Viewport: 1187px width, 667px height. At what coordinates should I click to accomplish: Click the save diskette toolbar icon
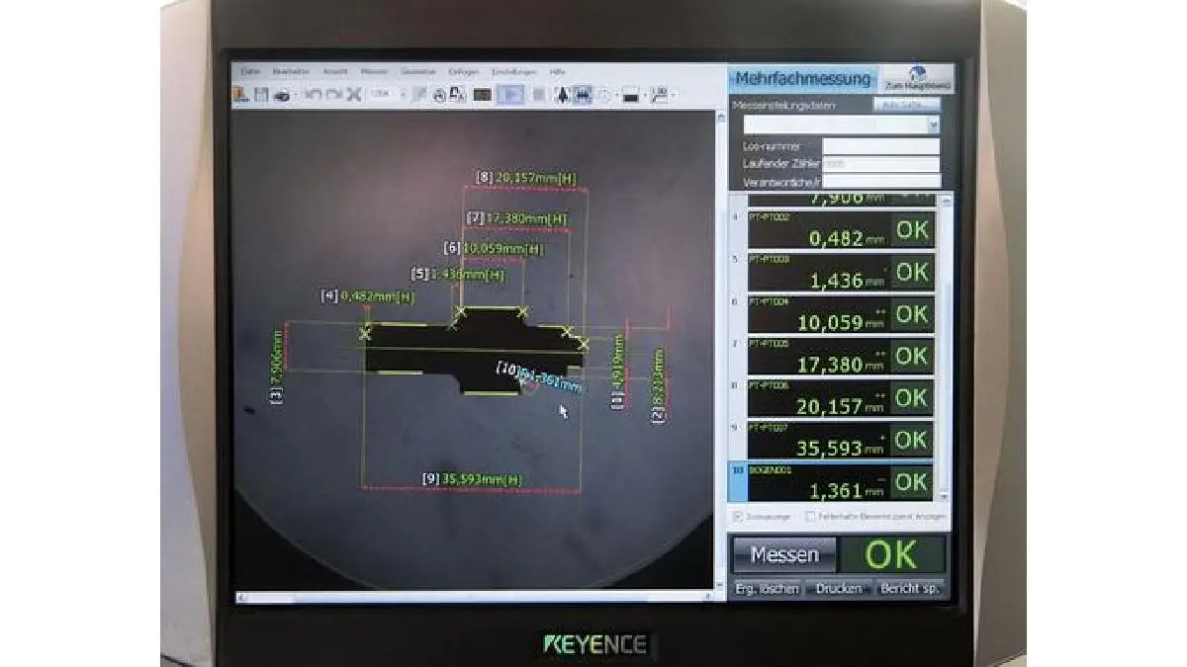tap(261, 94)
